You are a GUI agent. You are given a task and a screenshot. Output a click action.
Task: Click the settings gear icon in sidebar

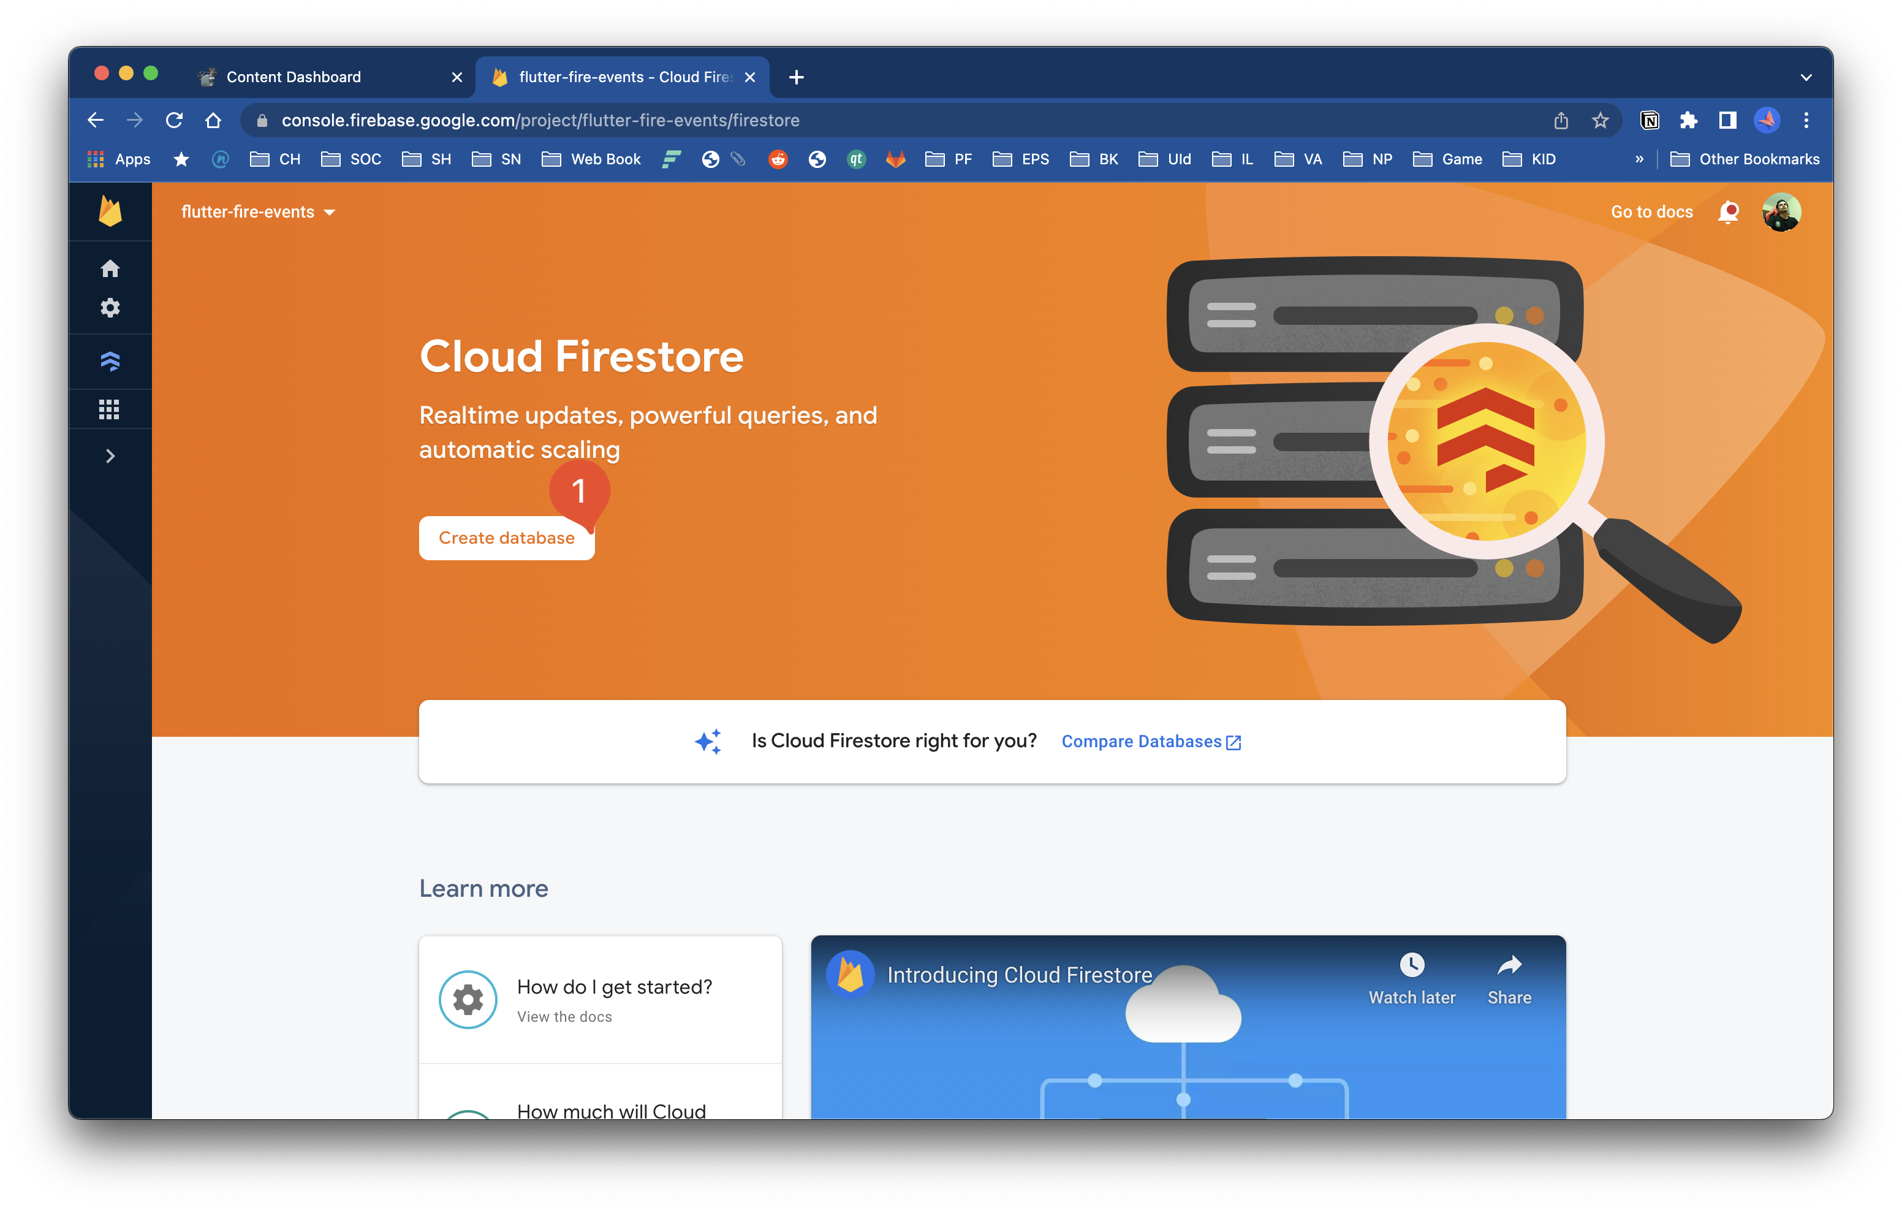[112, 308]
